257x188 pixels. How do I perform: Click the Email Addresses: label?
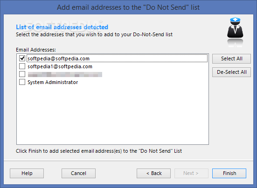[36, 50]
